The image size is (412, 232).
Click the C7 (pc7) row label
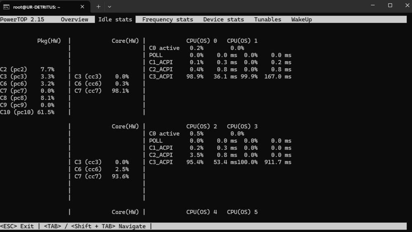click(14, 91)
